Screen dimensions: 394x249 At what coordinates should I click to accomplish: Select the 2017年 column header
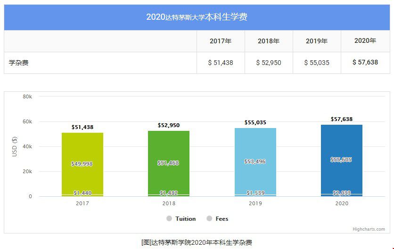221,41
